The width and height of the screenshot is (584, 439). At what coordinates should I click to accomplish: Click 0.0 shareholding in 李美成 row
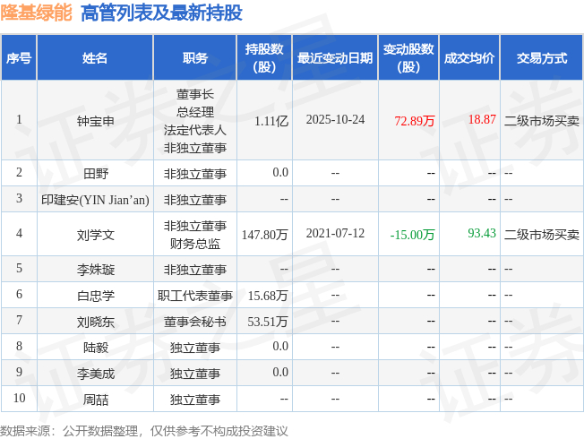(280, 372)
